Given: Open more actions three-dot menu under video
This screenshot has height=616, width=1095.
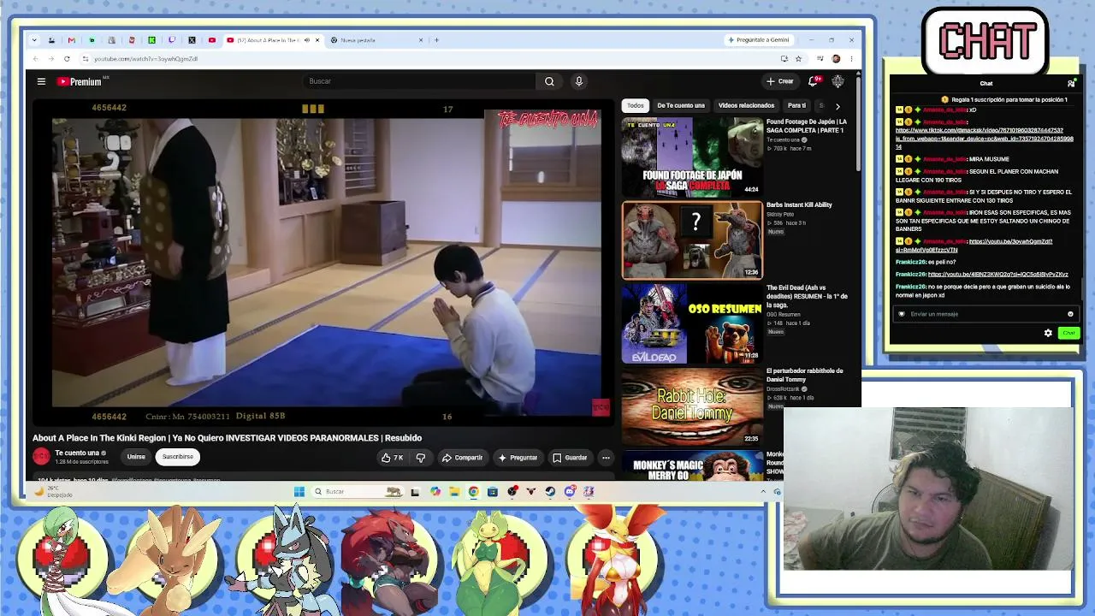Looking at the screenshot, I should [606, 458].
